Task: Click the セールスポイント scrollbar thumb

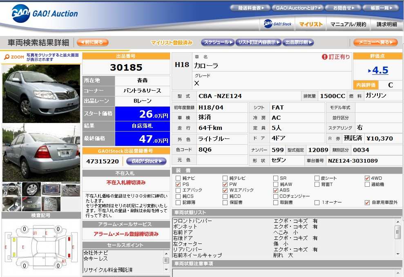Action: pos(166,261)
